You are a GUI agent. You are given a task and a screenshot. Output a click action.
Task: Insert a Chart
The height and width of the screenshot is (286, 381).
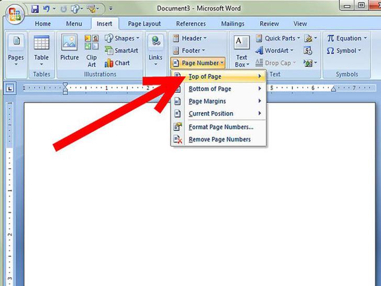click(x=117, y=63)
